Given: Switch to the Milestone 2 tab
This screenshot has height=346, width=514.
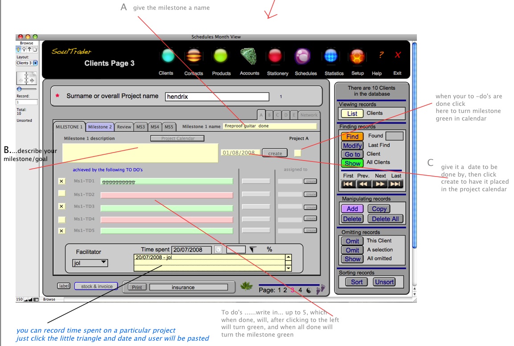Looking at the screenshot, I should click(x=100, y=127).
